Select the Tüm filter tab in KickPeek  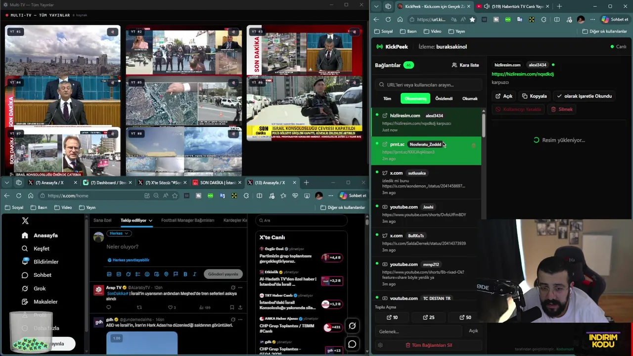(387, 98)
